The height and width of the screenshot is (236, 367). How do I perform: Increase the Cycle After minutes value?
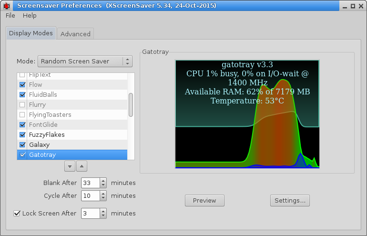pos(103,194)
